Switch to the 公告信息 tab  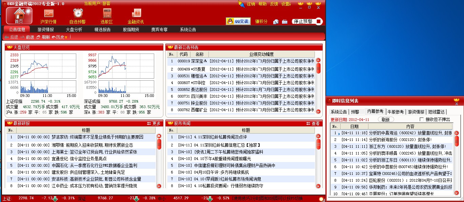coord(17,29)
